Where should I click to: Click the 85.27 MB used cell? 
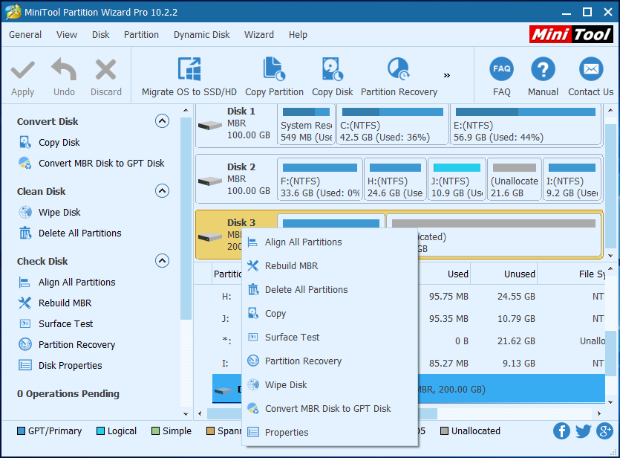coord(448,364)
